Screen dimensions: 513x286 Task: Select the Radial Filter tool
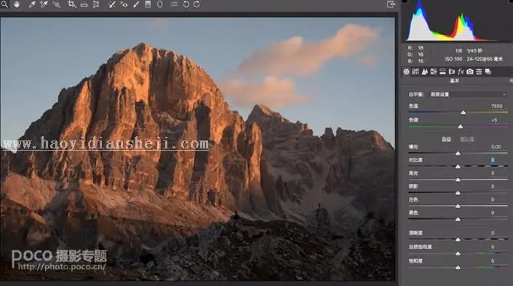(160, 4)
